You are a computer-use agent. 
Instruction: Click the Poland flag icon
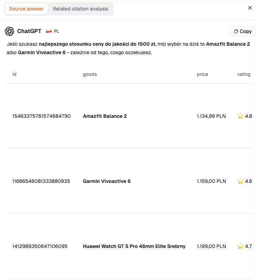[49, 31]
